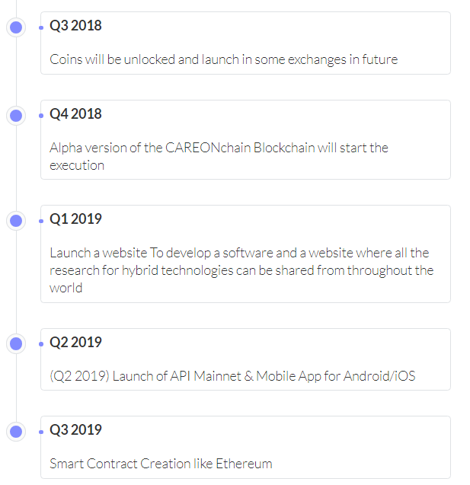
Task: Click the small dot beside Q3 2018 card
Action: point(40,27)
